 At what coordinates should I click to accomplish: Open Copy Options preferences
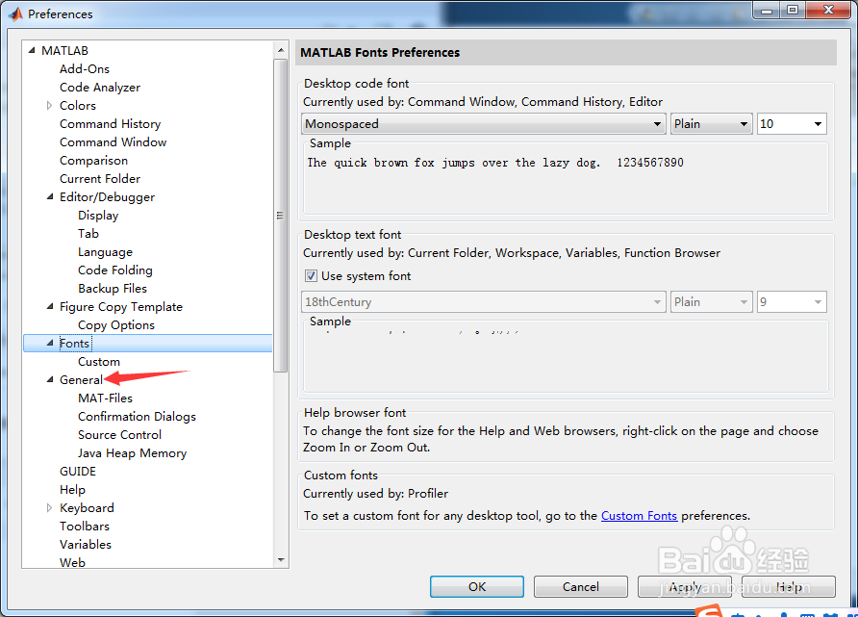point(116,324)
